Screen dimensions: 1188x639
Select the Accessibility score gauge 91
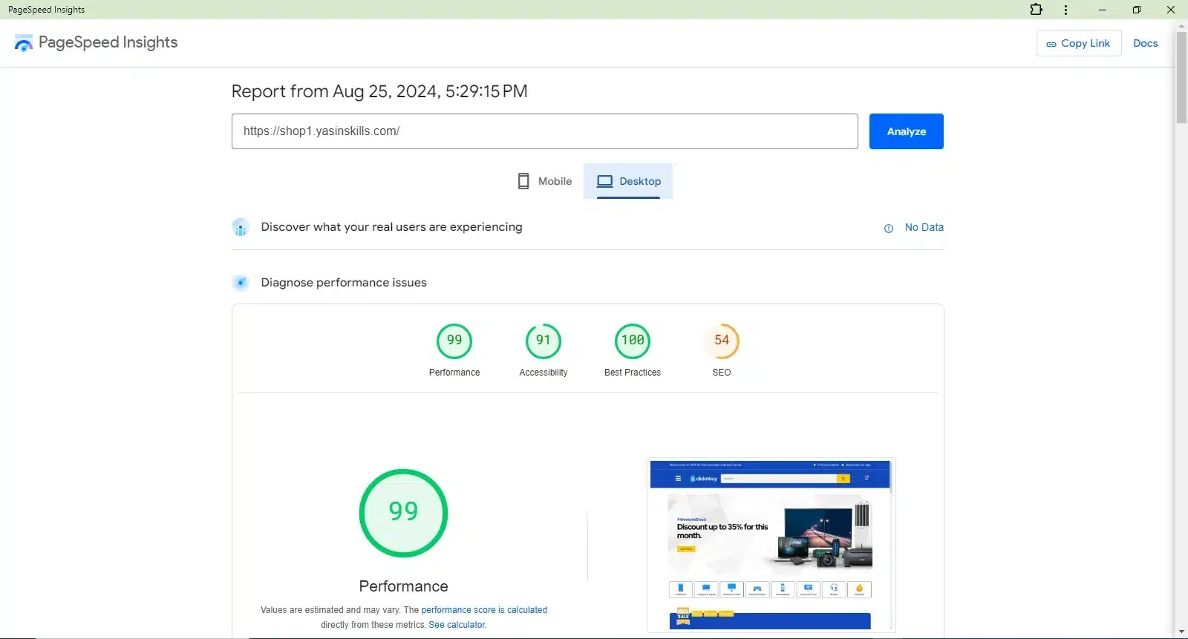[544, 341]
